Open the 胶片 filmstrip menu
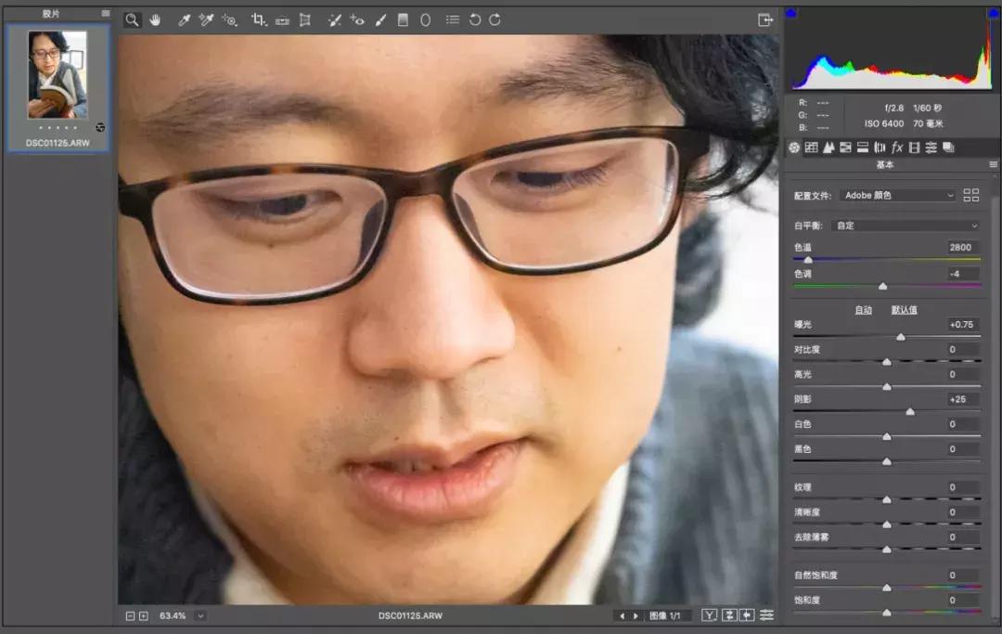The width and height of the screenshot is (1002, 634). 105,13
